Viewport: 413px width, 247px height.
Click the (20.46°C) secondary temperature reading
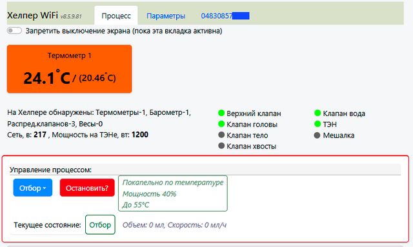pyautogui.click(x=97, y=78)
